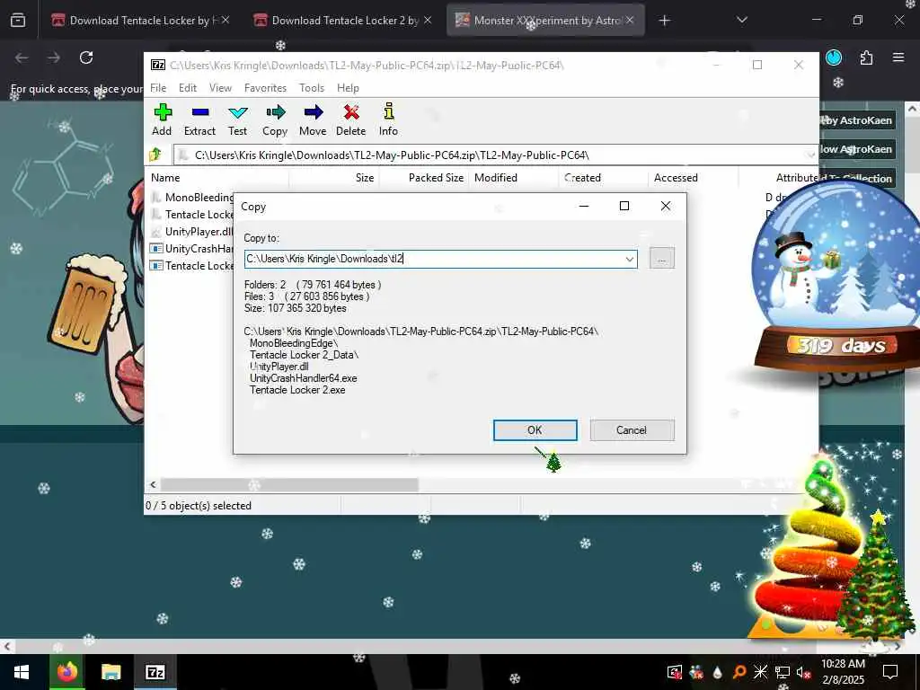This screenshot has height=690, width=920.
Task: Select the UnityPlayer.dll file row
Action: (x=192, y=231)
